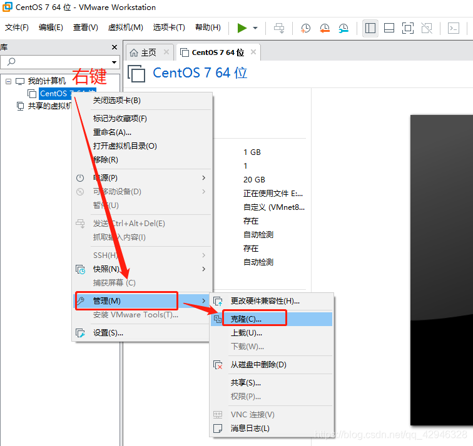Revert to snapshot using the orange arrow icon
The width and height of the screenshot is (473, 446).
[x=325, y=28]
